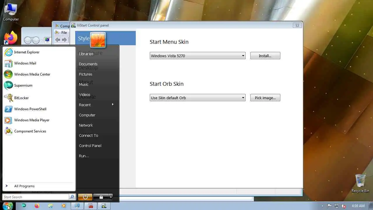Open Libraries from start menu
The width and height of the screenshot is (373, 210).
coord(86,54)
